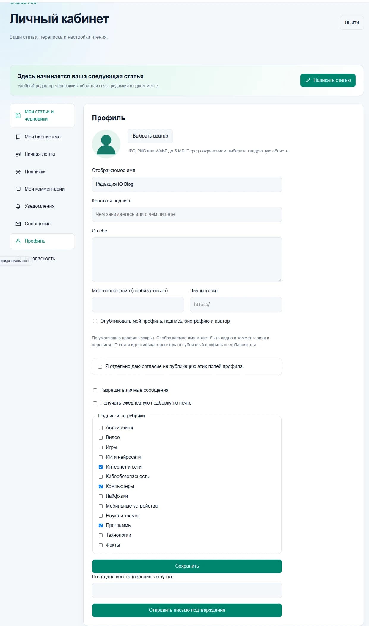369x626 pixels.
Task: Click the Личный сайт URL field
Action: click(236, 305)
